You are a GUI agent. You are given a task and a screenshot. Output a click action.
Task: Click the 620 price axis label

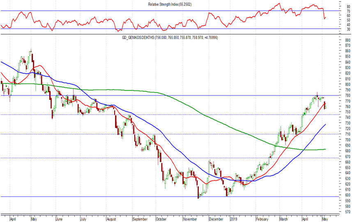(x=348, y=184)
